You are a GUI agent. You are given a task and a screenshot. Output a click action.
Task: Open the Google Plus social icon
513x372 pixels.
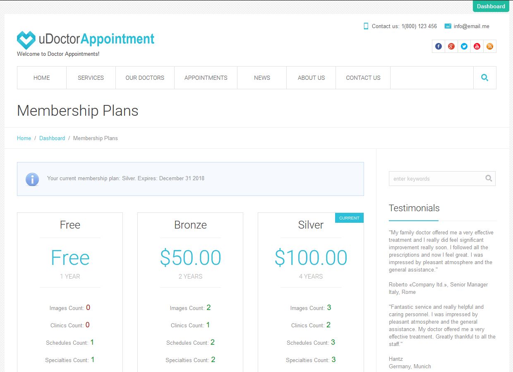point(451,46)
